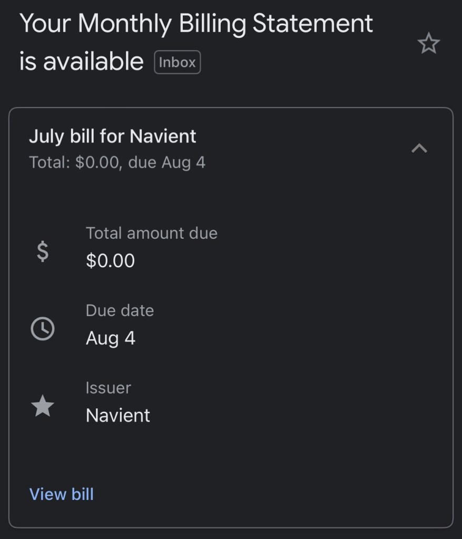Tap the Issuer label
This screenshot has height=539, width=462.
click(108, 388)
